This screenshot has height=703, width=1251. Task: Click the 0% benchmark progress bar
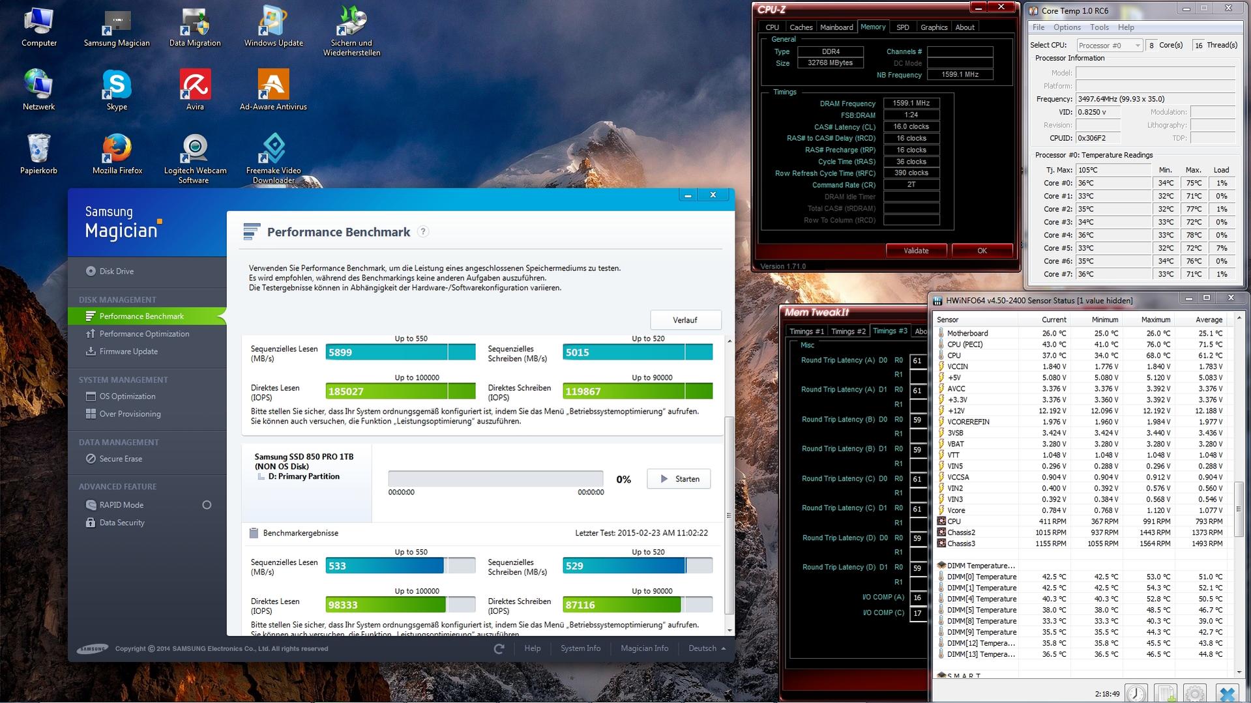pyautogui.click(x=495, y=479)
